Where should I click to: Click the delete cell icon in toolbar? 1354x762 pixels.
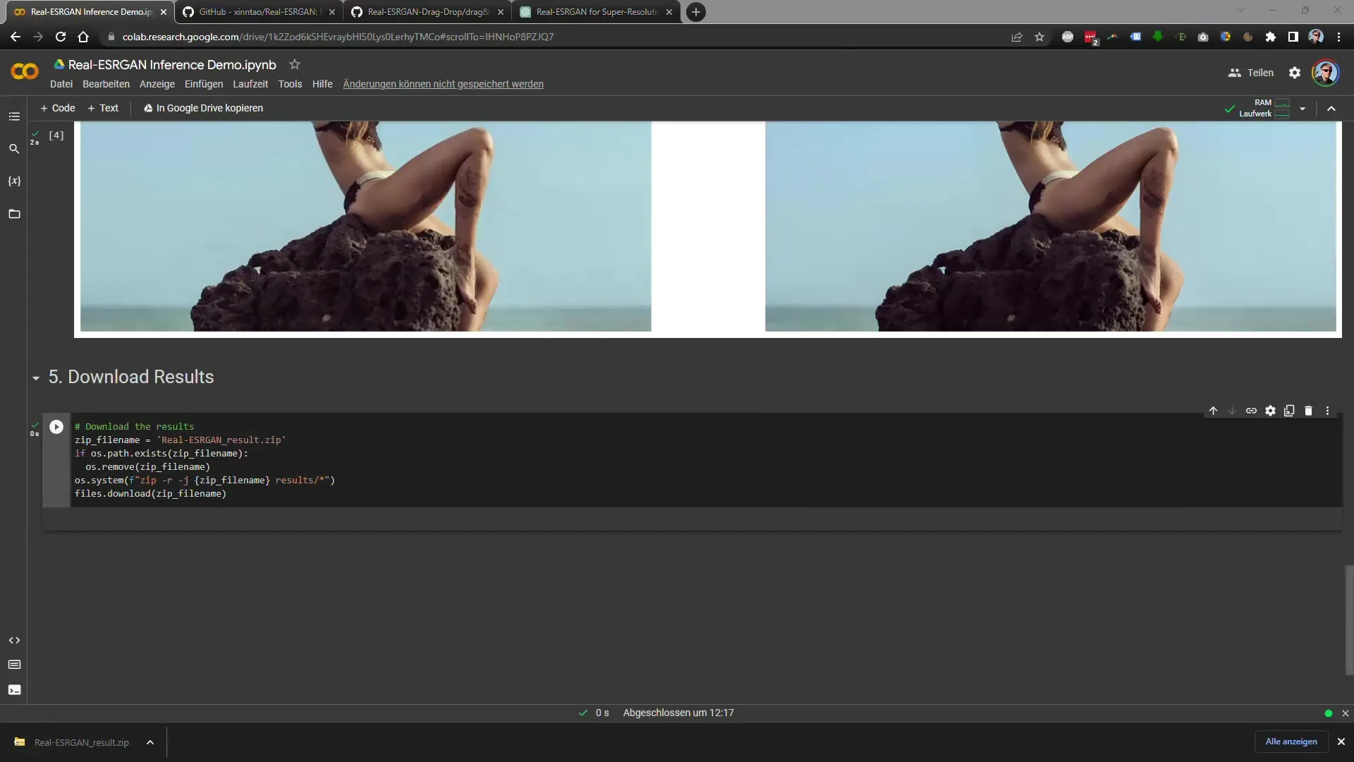click(x=1308, y=411)
